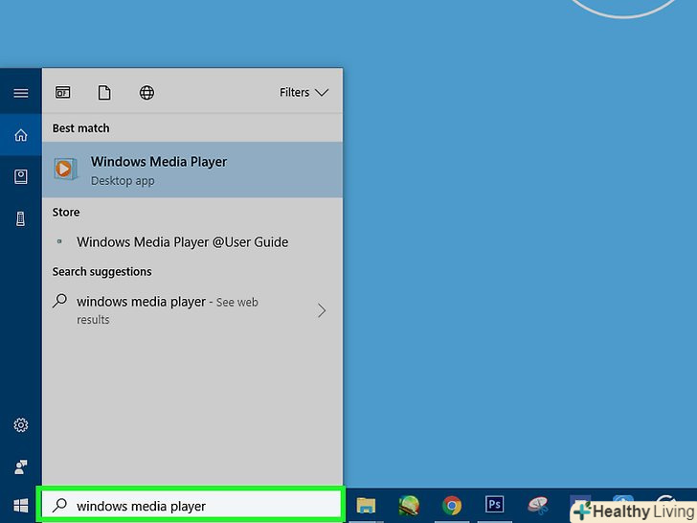
Task: Launch Google Chrome from the taskbar
Action: (x=452, y=505)
